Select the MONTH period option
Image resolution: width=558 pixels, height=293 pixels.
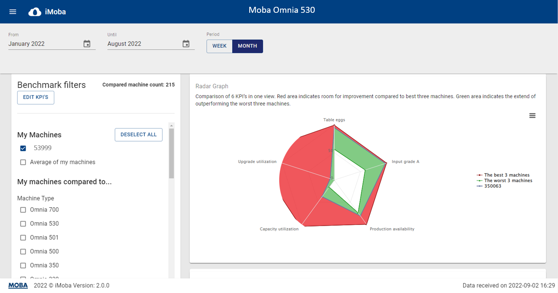[x=248, y=46]
